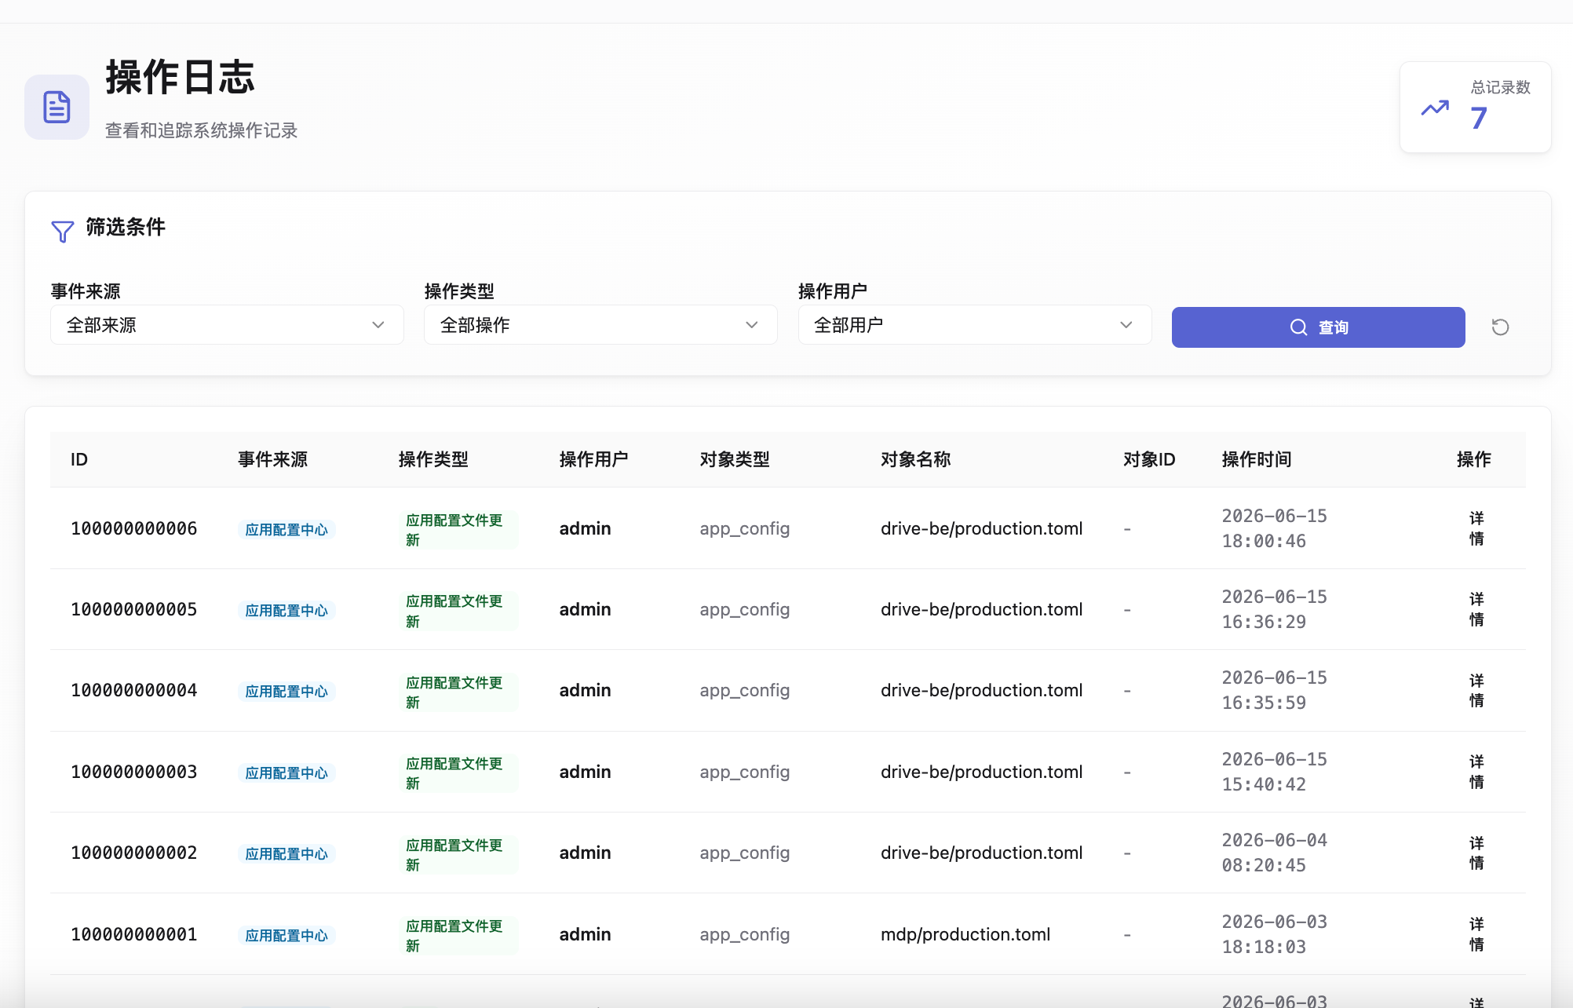Click the 总记录数 statistics card
The image size is (1573, 1008).
(x=1475, y=107)
